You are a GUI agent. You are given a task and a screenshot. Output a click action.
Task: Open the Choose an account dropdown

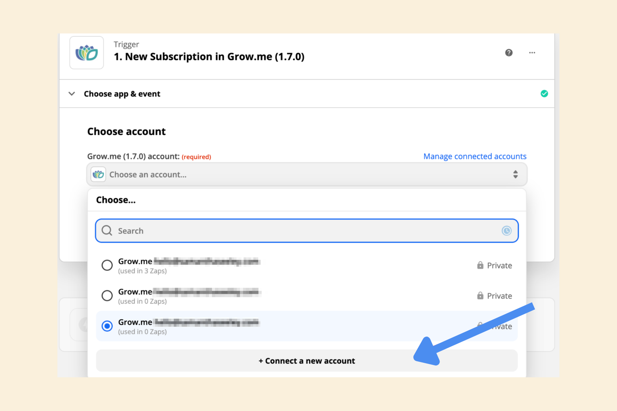click(307, 175)
